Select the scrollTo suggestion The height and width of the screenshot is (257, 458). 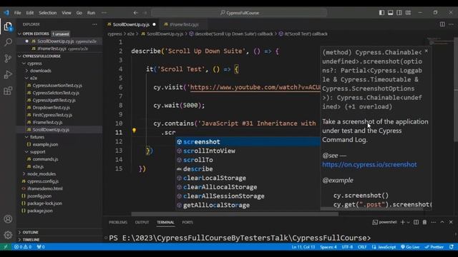(248, 160)
